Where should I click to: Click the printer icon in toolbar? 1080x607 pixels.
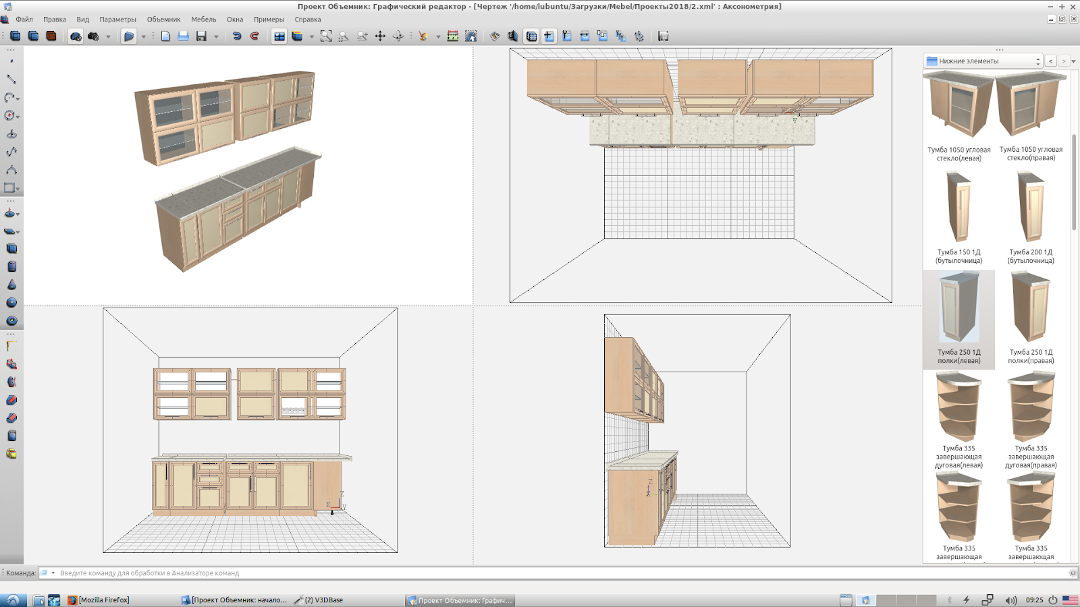[183, 36]
